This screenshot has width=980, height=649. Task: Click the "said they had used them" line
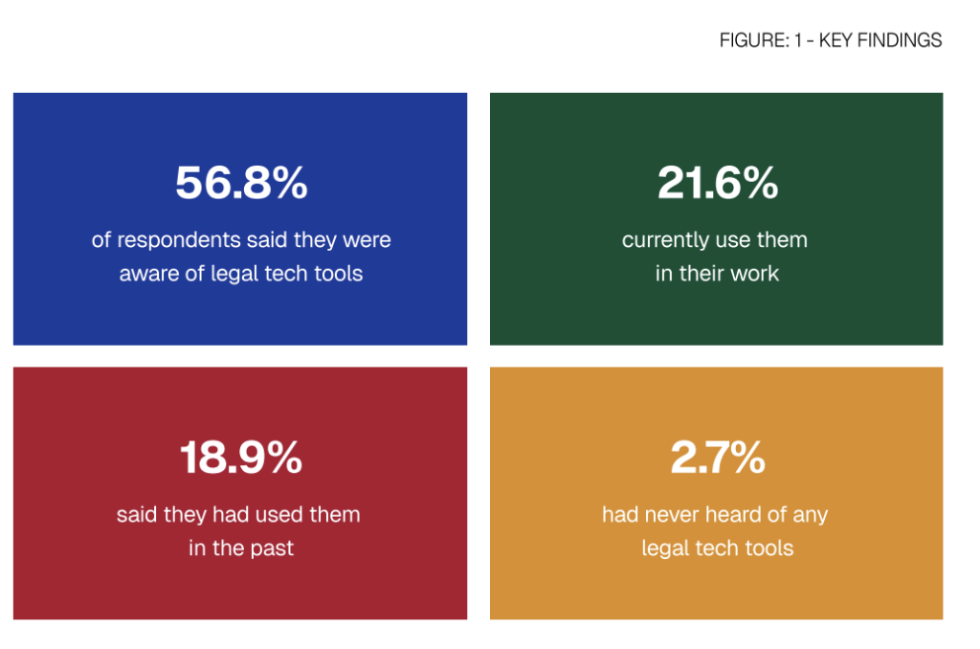point(238,514)
